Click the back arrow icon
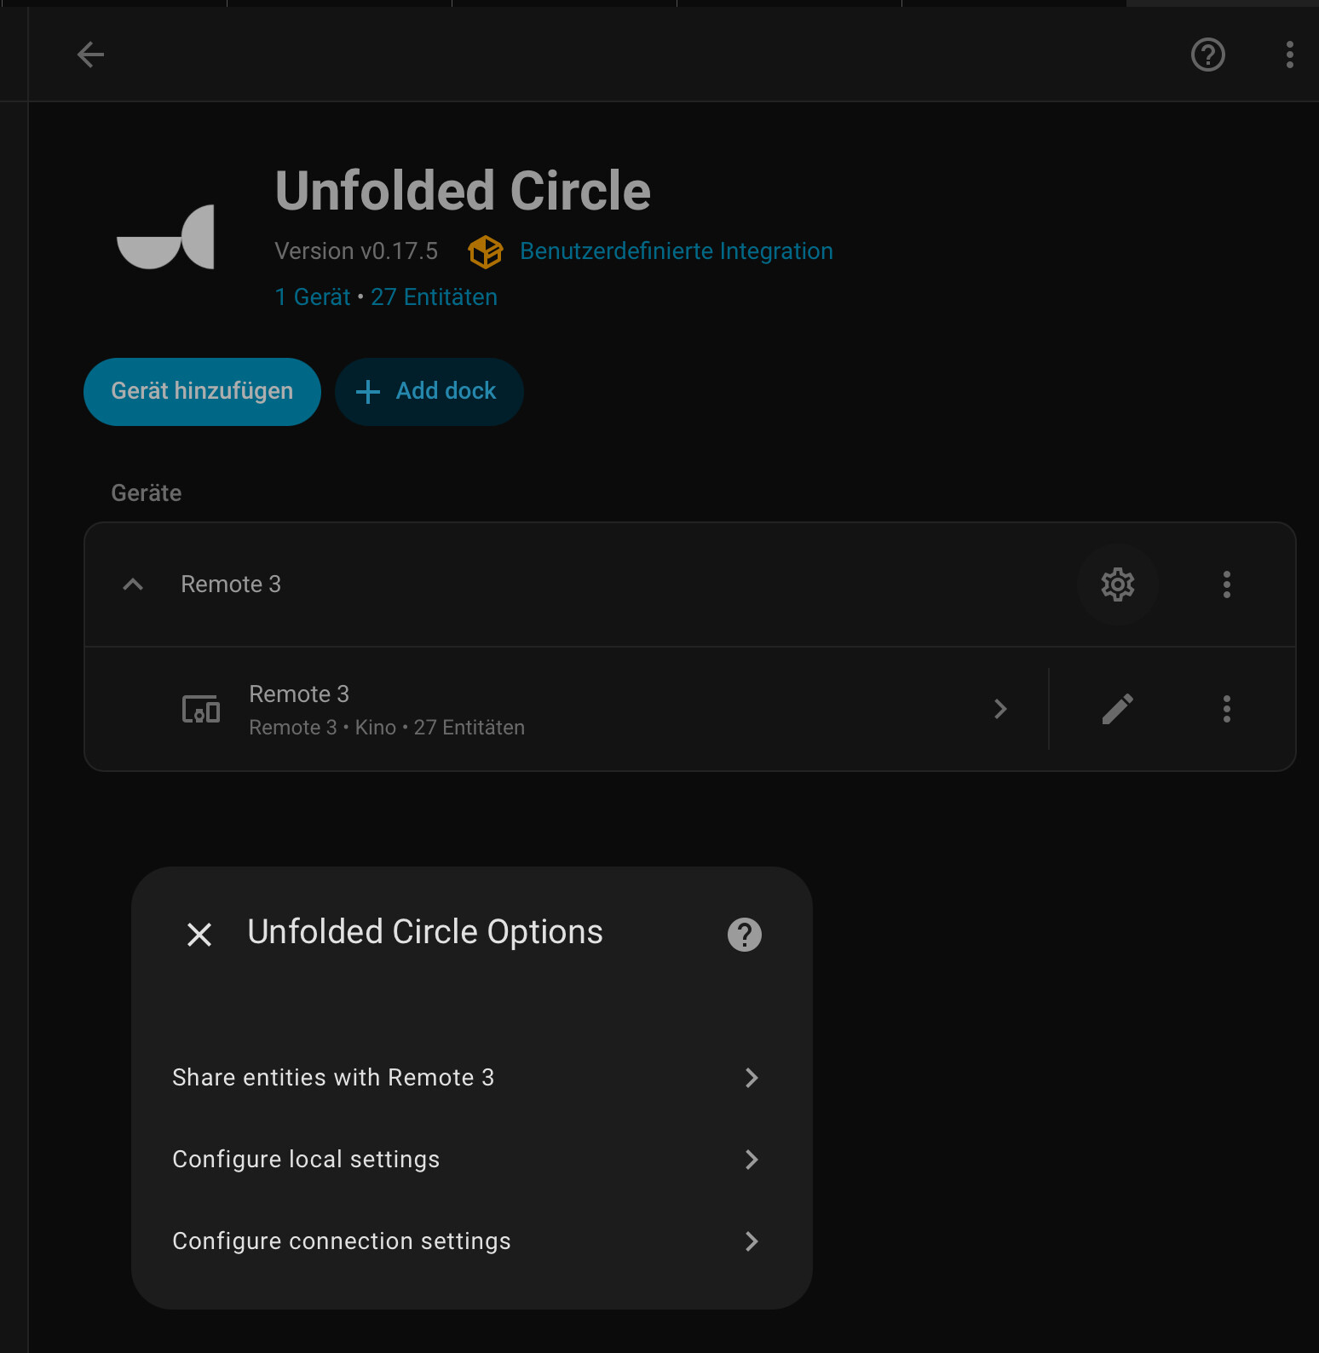 [90, 55]
